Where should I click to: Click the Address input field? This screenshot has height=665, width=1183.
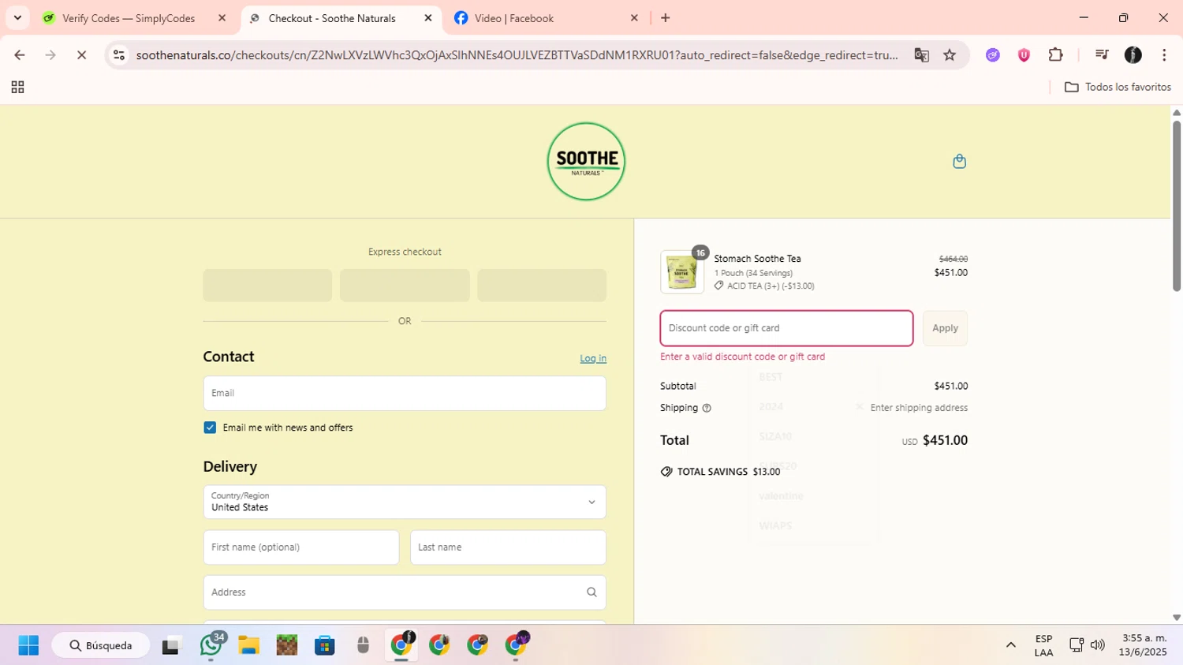[x=405, y=592]
